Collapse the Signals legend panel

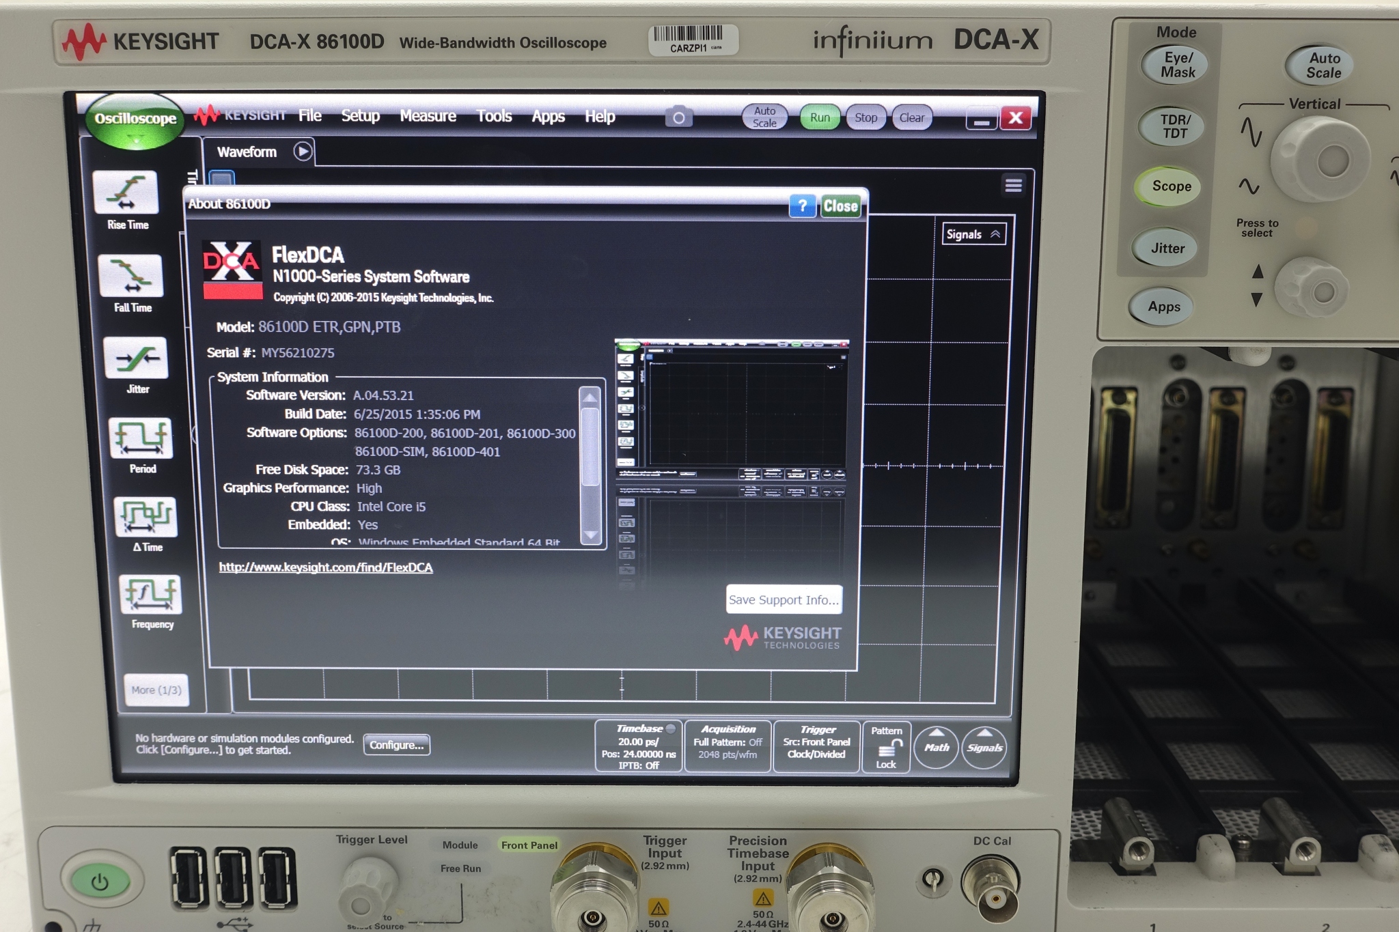point(974,234)
